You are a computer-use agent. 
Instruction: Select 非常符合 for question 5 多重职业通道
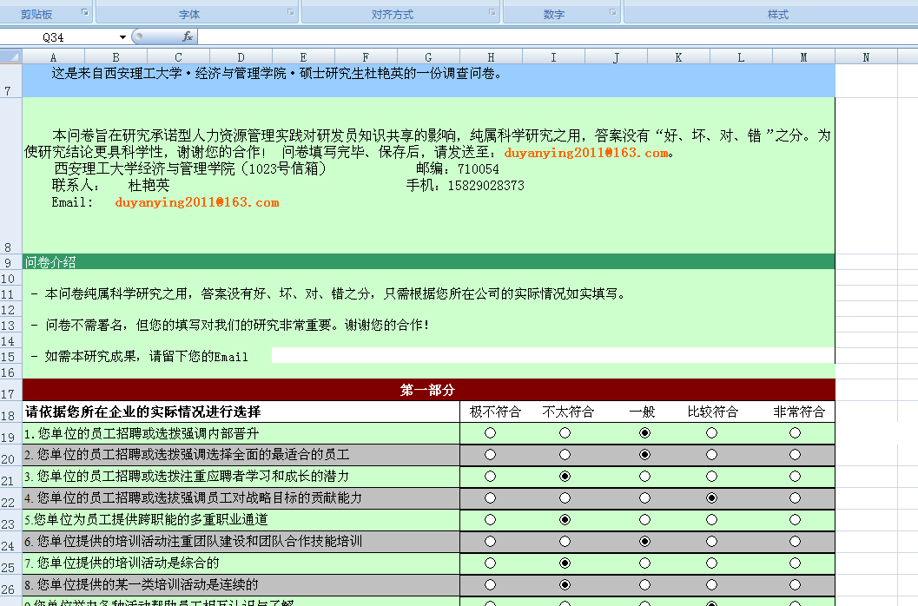(795, 520)
